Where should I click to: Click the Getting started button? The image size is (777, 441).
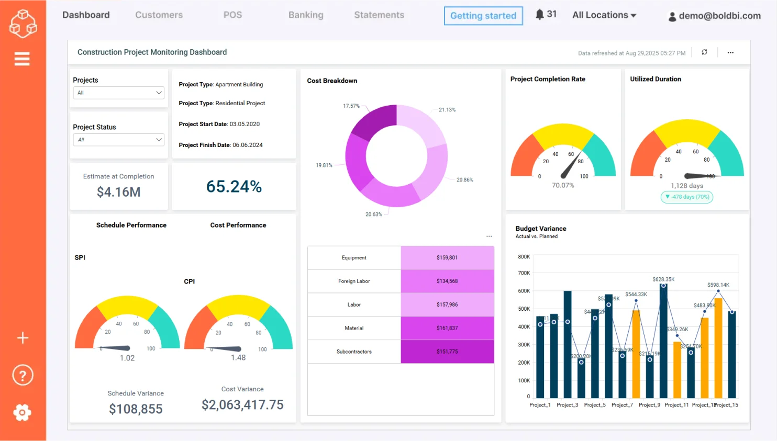(x=483, y=16)
